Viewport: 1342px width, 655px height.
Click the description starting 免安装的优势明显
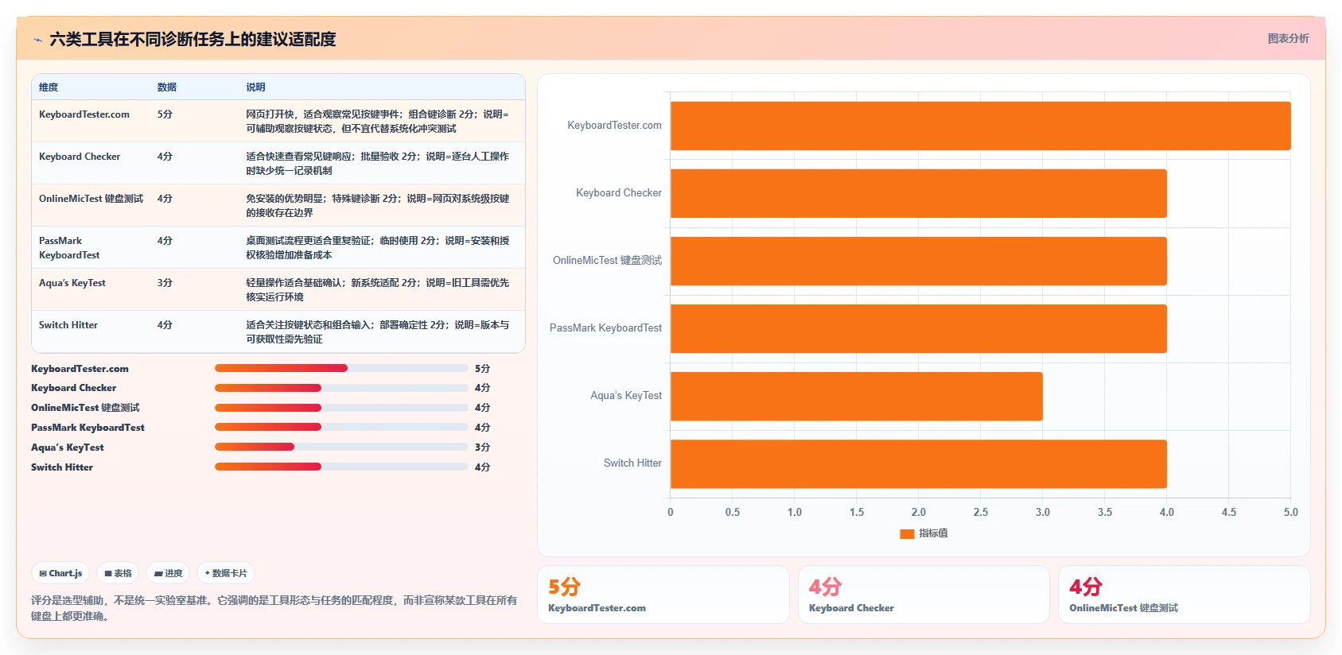[x=378, y=206]
